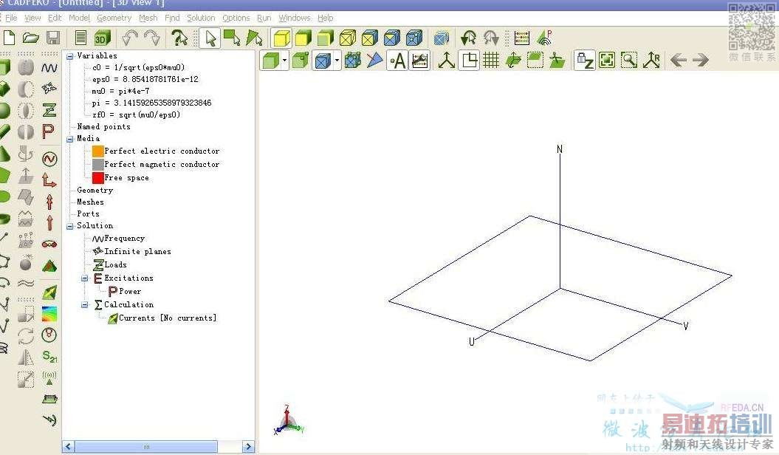The width and height of the screenshot is (779, 455).
Task: Enable polygon selection mode
Action: (x=254, y=38)
